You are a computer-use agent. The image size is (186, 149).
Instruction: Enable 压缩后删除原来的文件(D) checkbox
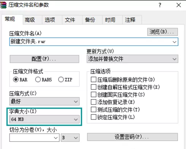point(94,80)
